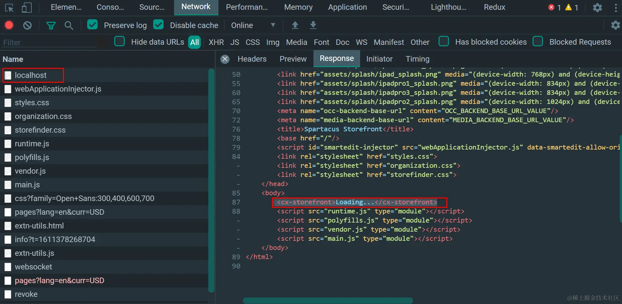Show the Initiator tab of the request
The height and width of the screenshot is (304, 622).
pyautogui.click(x=379, y=59)
